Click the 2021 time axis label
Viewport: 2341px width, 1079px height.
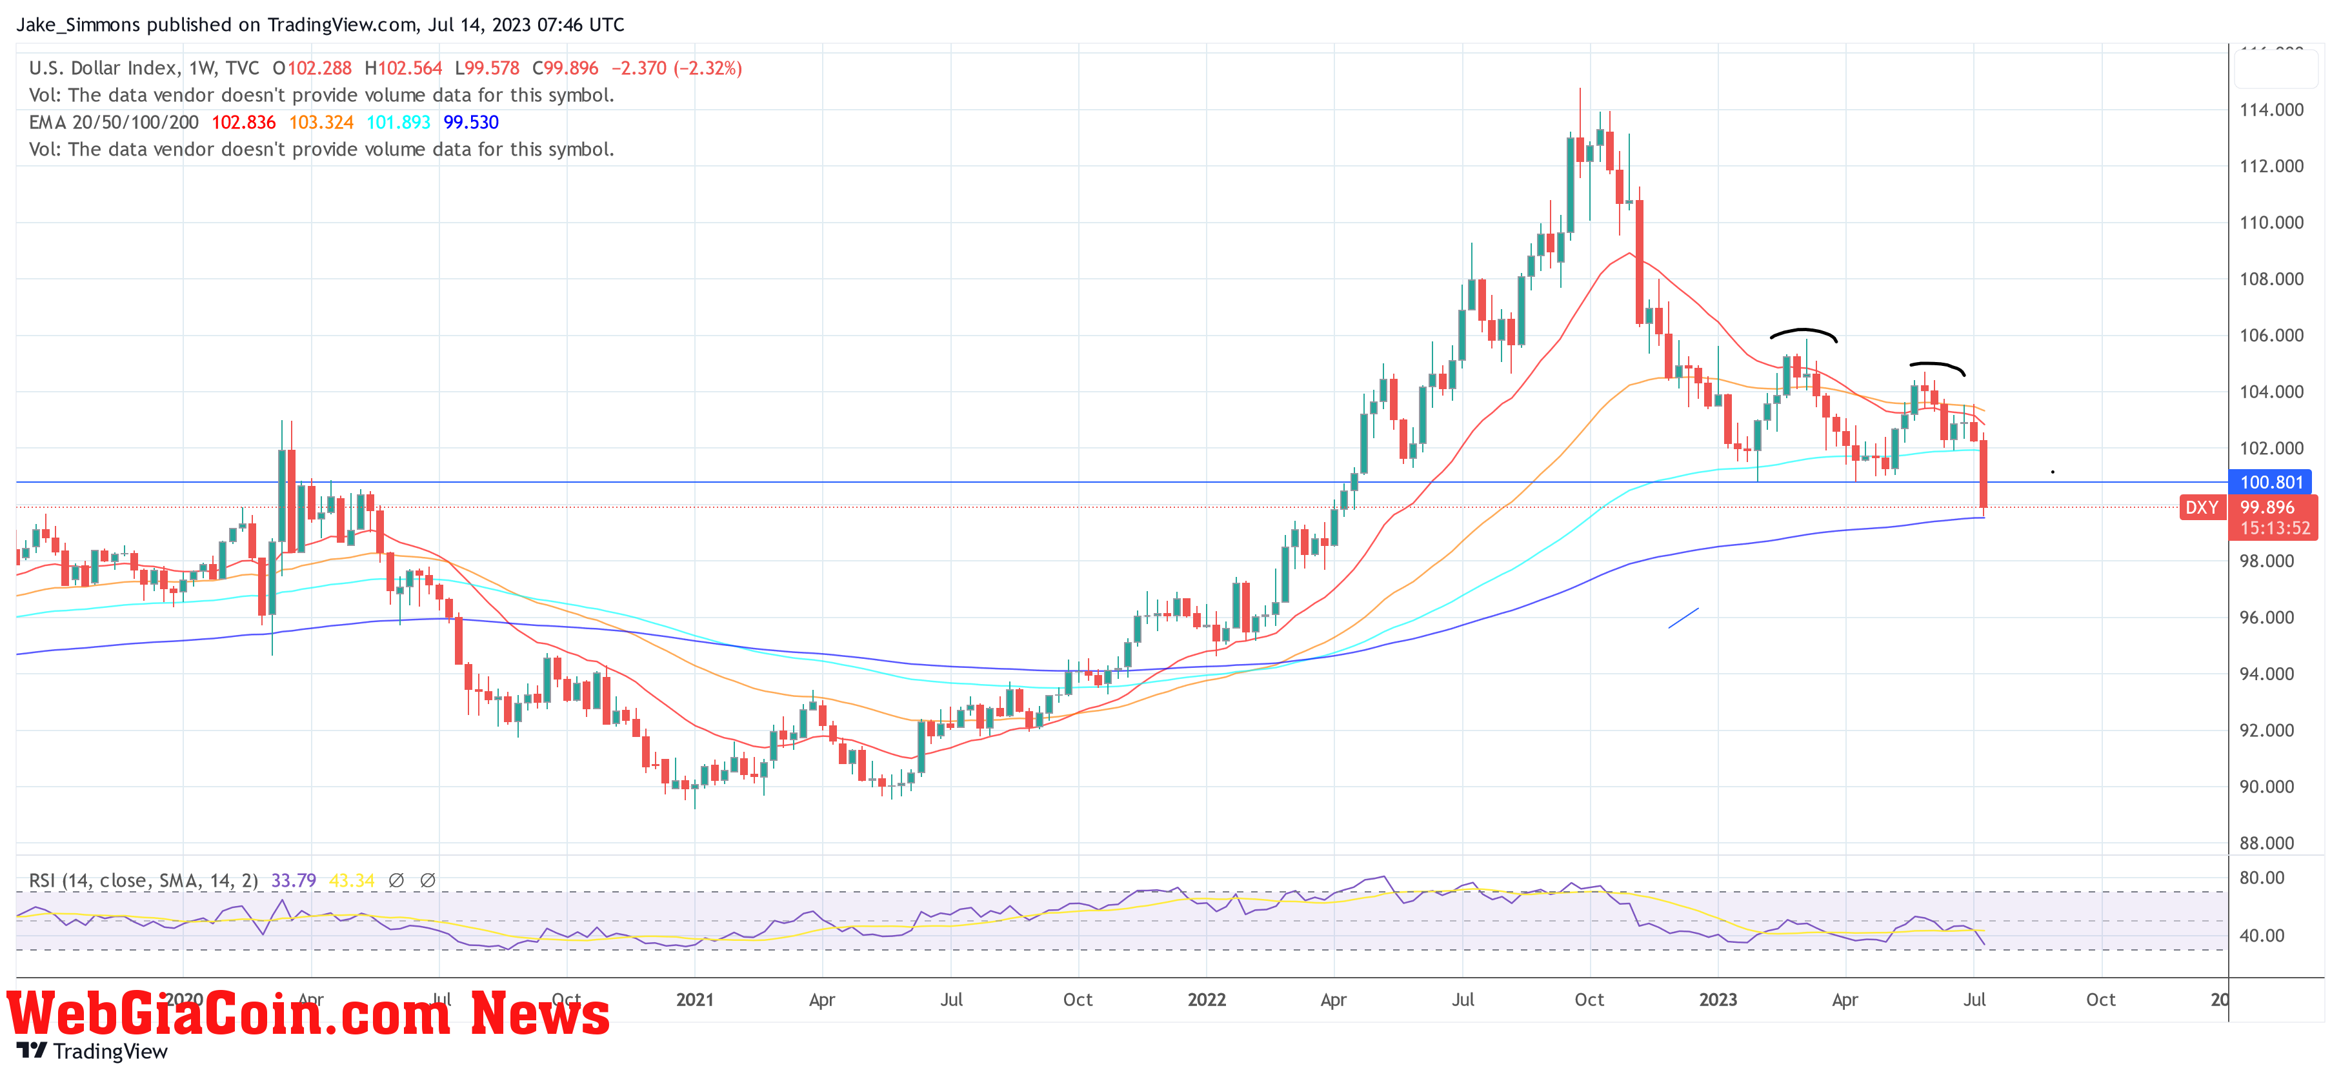pos(695,1000)
